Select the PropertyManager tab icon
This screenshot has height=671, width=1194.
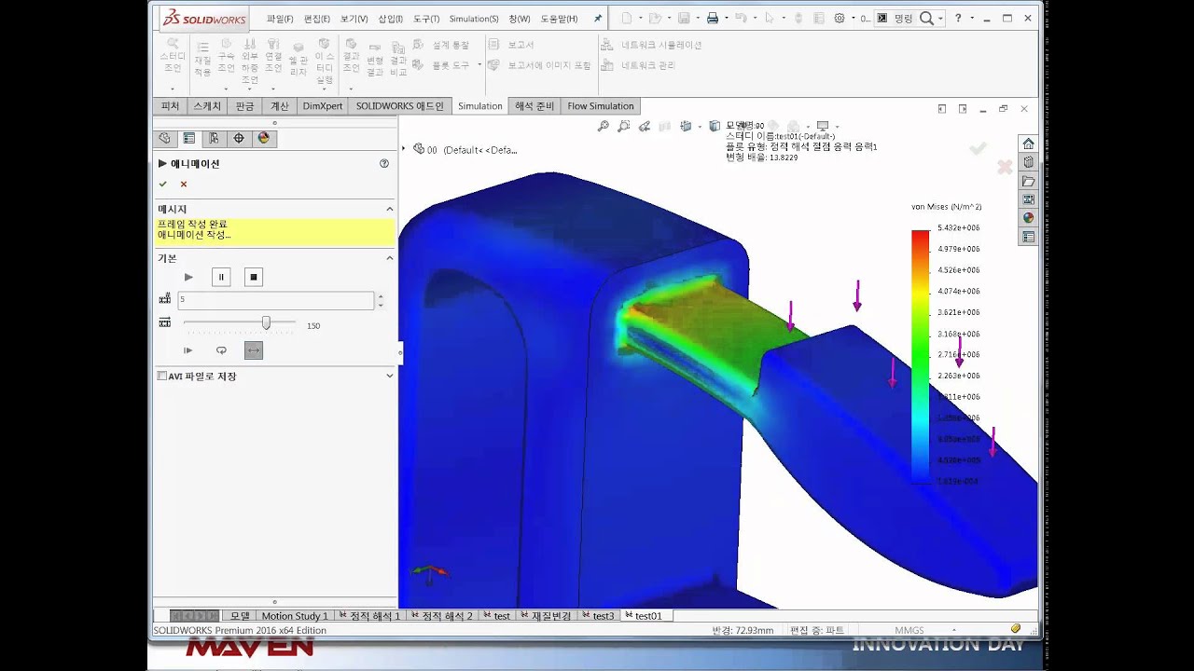tap(189, 138)
